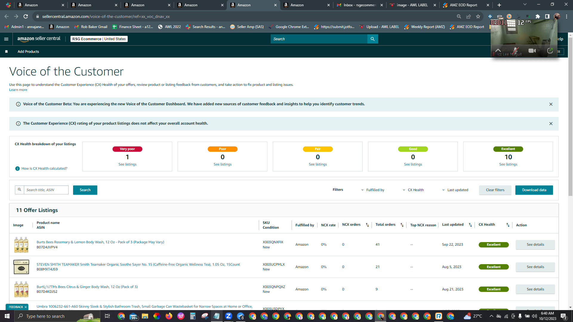Click the Seller Central top Search field
573x322 pixels.
point(319,39)
